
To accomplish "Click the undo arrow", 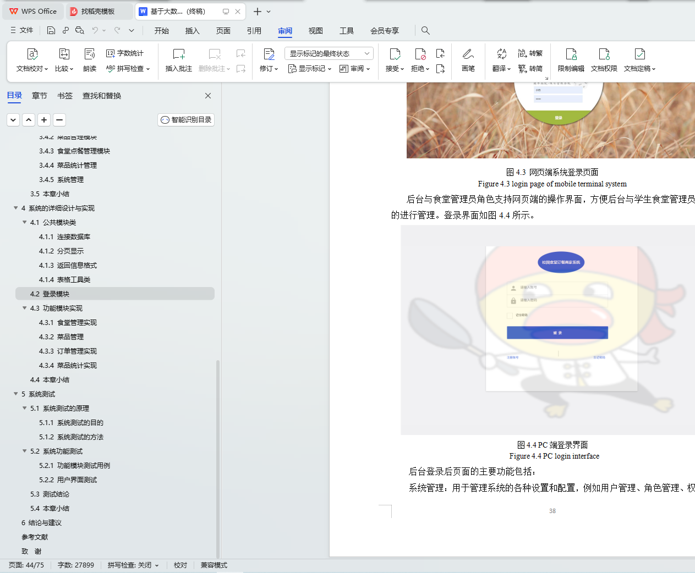I will click(95, 30).
